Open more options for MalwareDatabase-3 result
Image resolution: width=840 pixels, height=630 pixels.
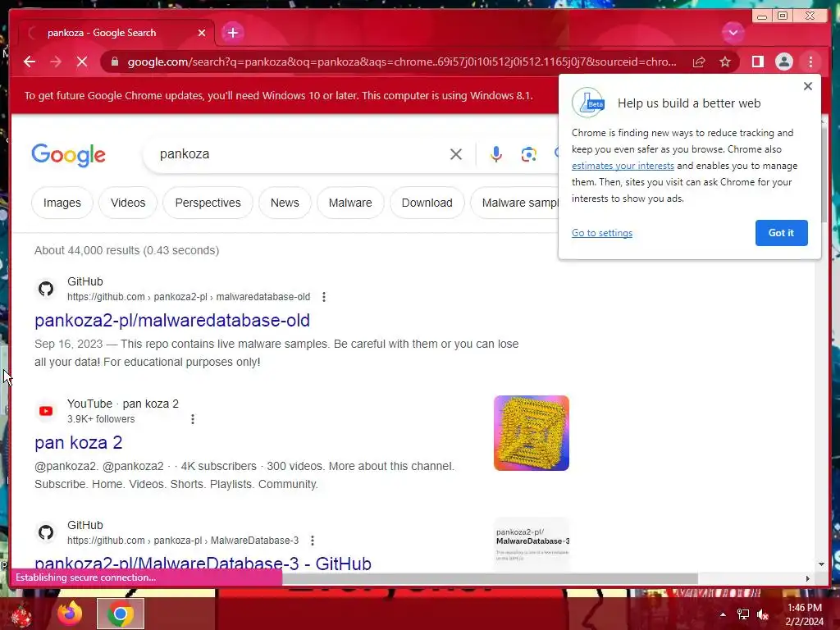(313, 541)
